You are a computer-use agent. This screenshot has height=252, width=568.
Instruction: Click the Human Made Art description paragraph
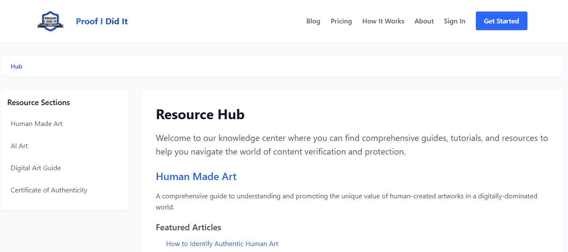[x=346, y=202]
